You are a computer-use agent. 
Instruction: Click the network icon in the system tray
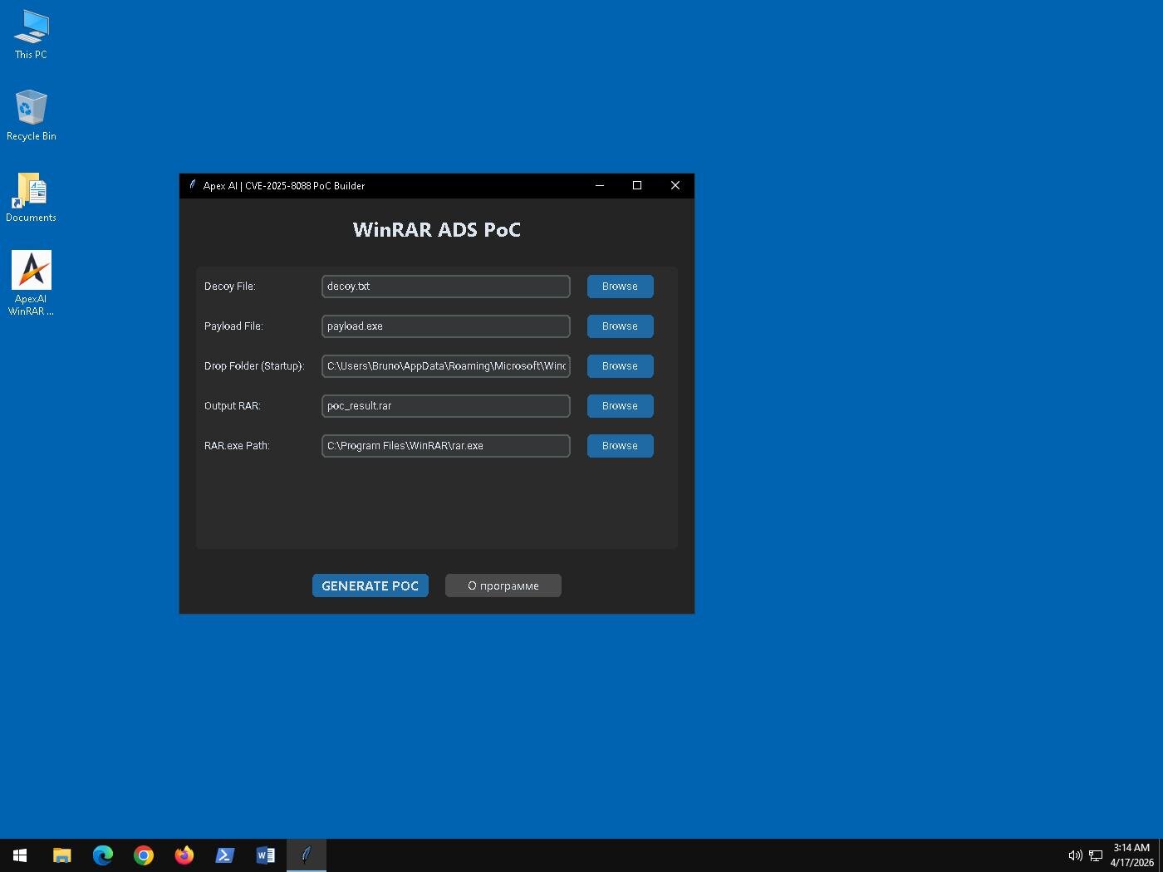click(x=1096, y=855)
